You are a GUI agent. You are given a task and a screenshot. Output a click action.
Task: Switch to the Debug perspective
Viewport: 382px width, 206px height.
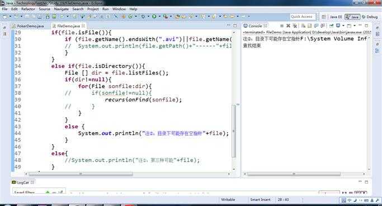click(370, 17)
